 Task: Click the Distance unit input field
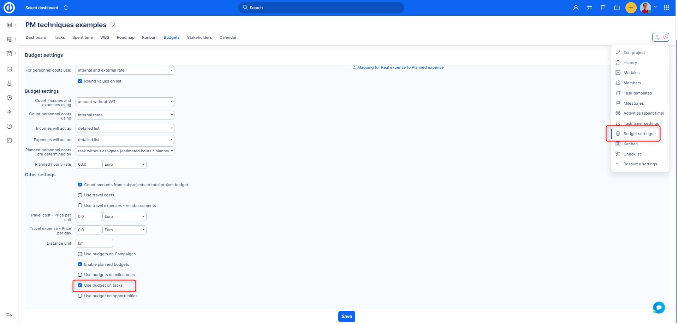click(94, 244)
